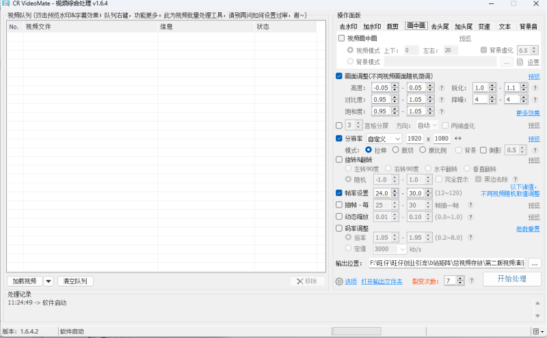Screen dimensions: 547x338
Task: Adjust 帧率设置 30.0 stepper
Action: click(x=429, y=193)
